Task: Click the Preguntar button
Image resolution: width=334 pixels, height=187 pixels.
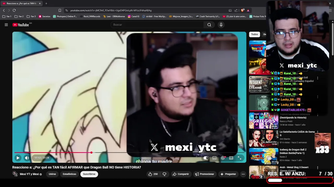Action: (228, 174)
